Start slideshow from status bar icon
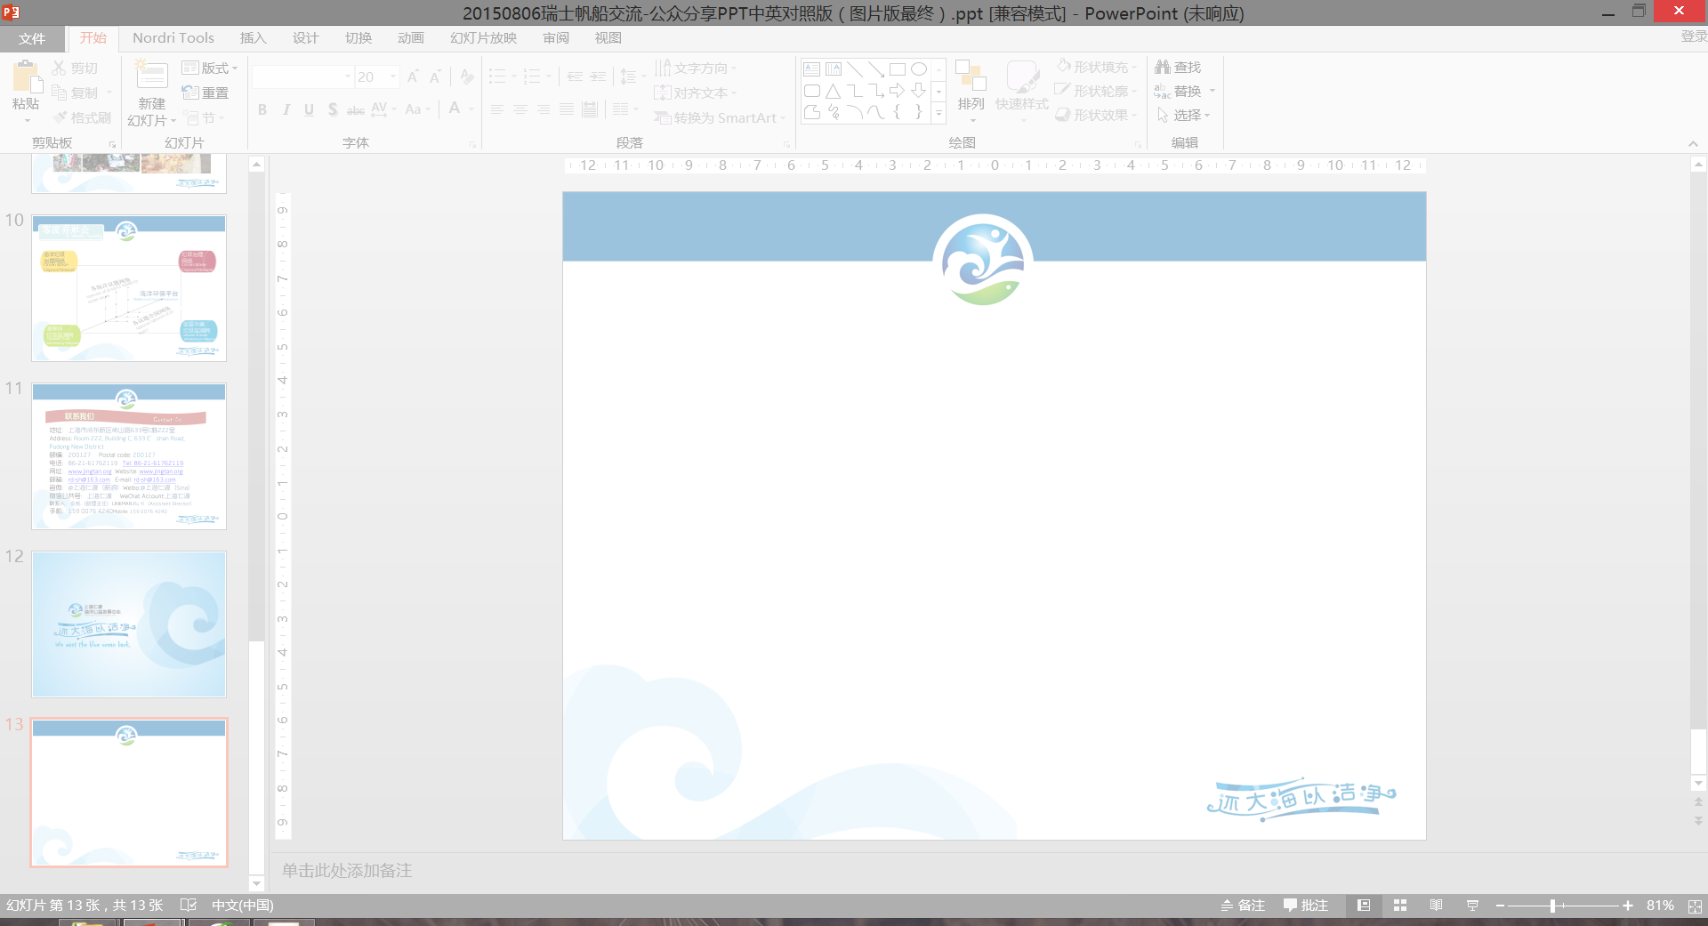 tap(1472, 906)
